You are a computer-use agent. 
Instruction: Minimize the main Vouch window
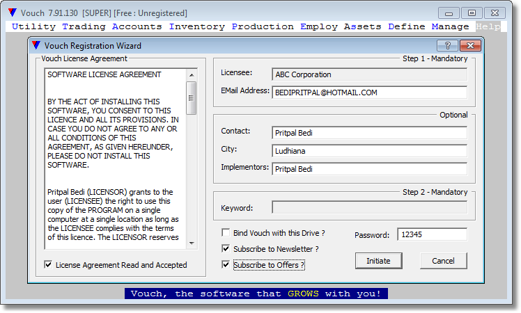click(449, 13)
